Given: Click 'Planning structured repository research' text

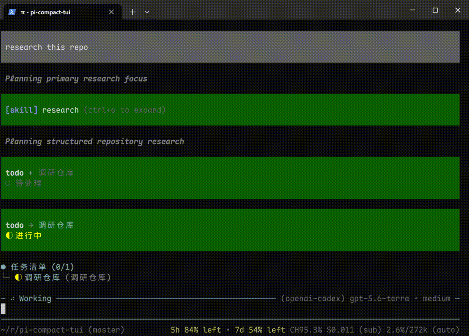Looking at the screenshot, I should 95,142.
